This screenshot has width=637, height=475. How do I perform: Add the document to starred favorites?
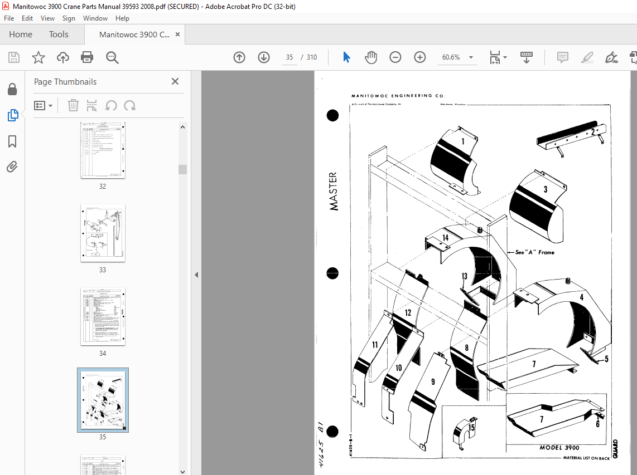[38, 57]
